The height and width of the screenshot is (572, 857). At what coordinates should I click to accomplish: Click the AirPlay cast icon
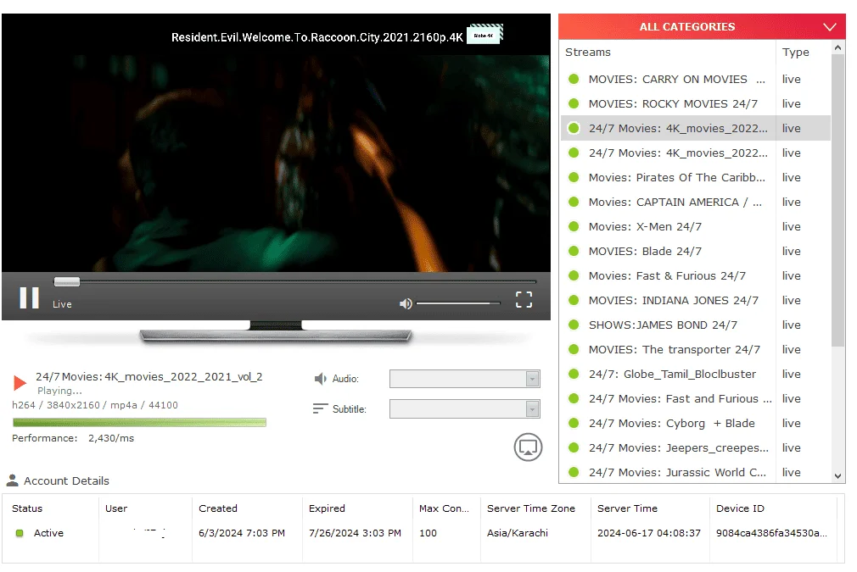528,447
